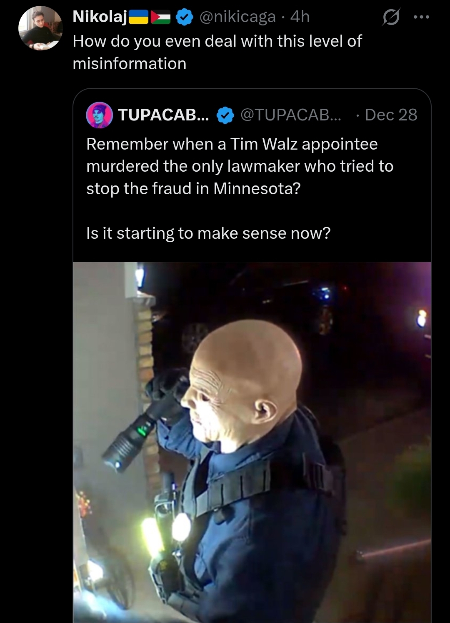Click the Dec 28 post date
Viewport: 450px width, 623px height.
point(391,115)
